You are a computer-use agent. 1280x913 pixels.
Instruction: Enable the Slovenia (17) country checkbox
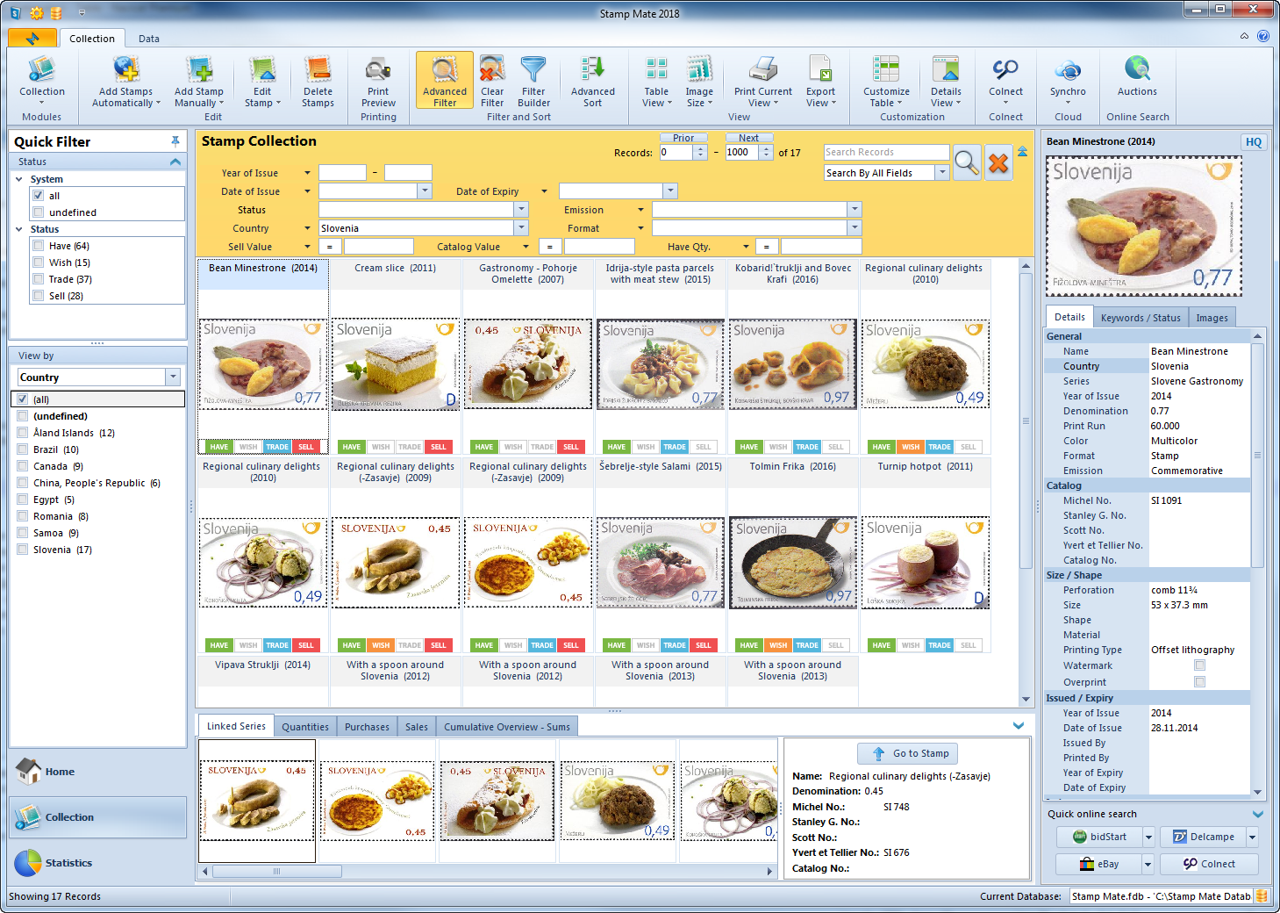23,550
